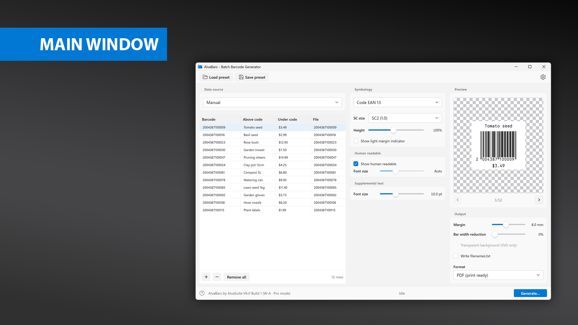This screenshot has height=325, width=578.
Task: Click the Under code column header
Action: [293, 119]
